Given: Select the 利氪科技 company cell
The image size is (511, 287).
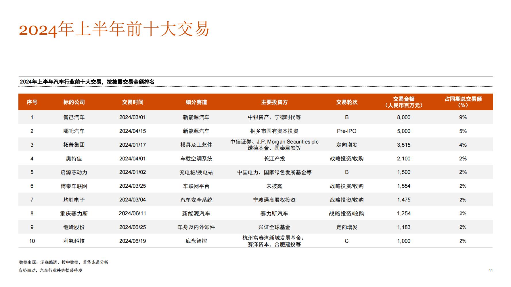Looking at the screenshot, I should coord(74,241).
